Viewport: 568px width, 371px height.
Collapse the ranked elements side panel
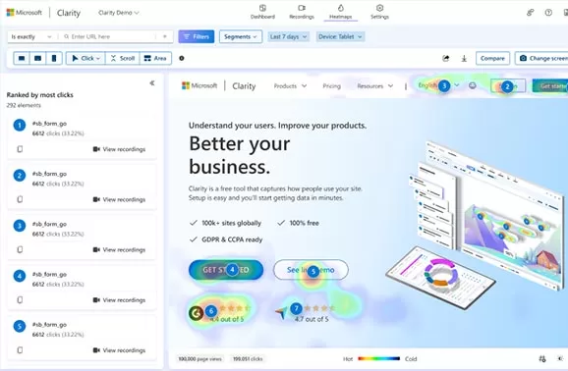point(152,82)
